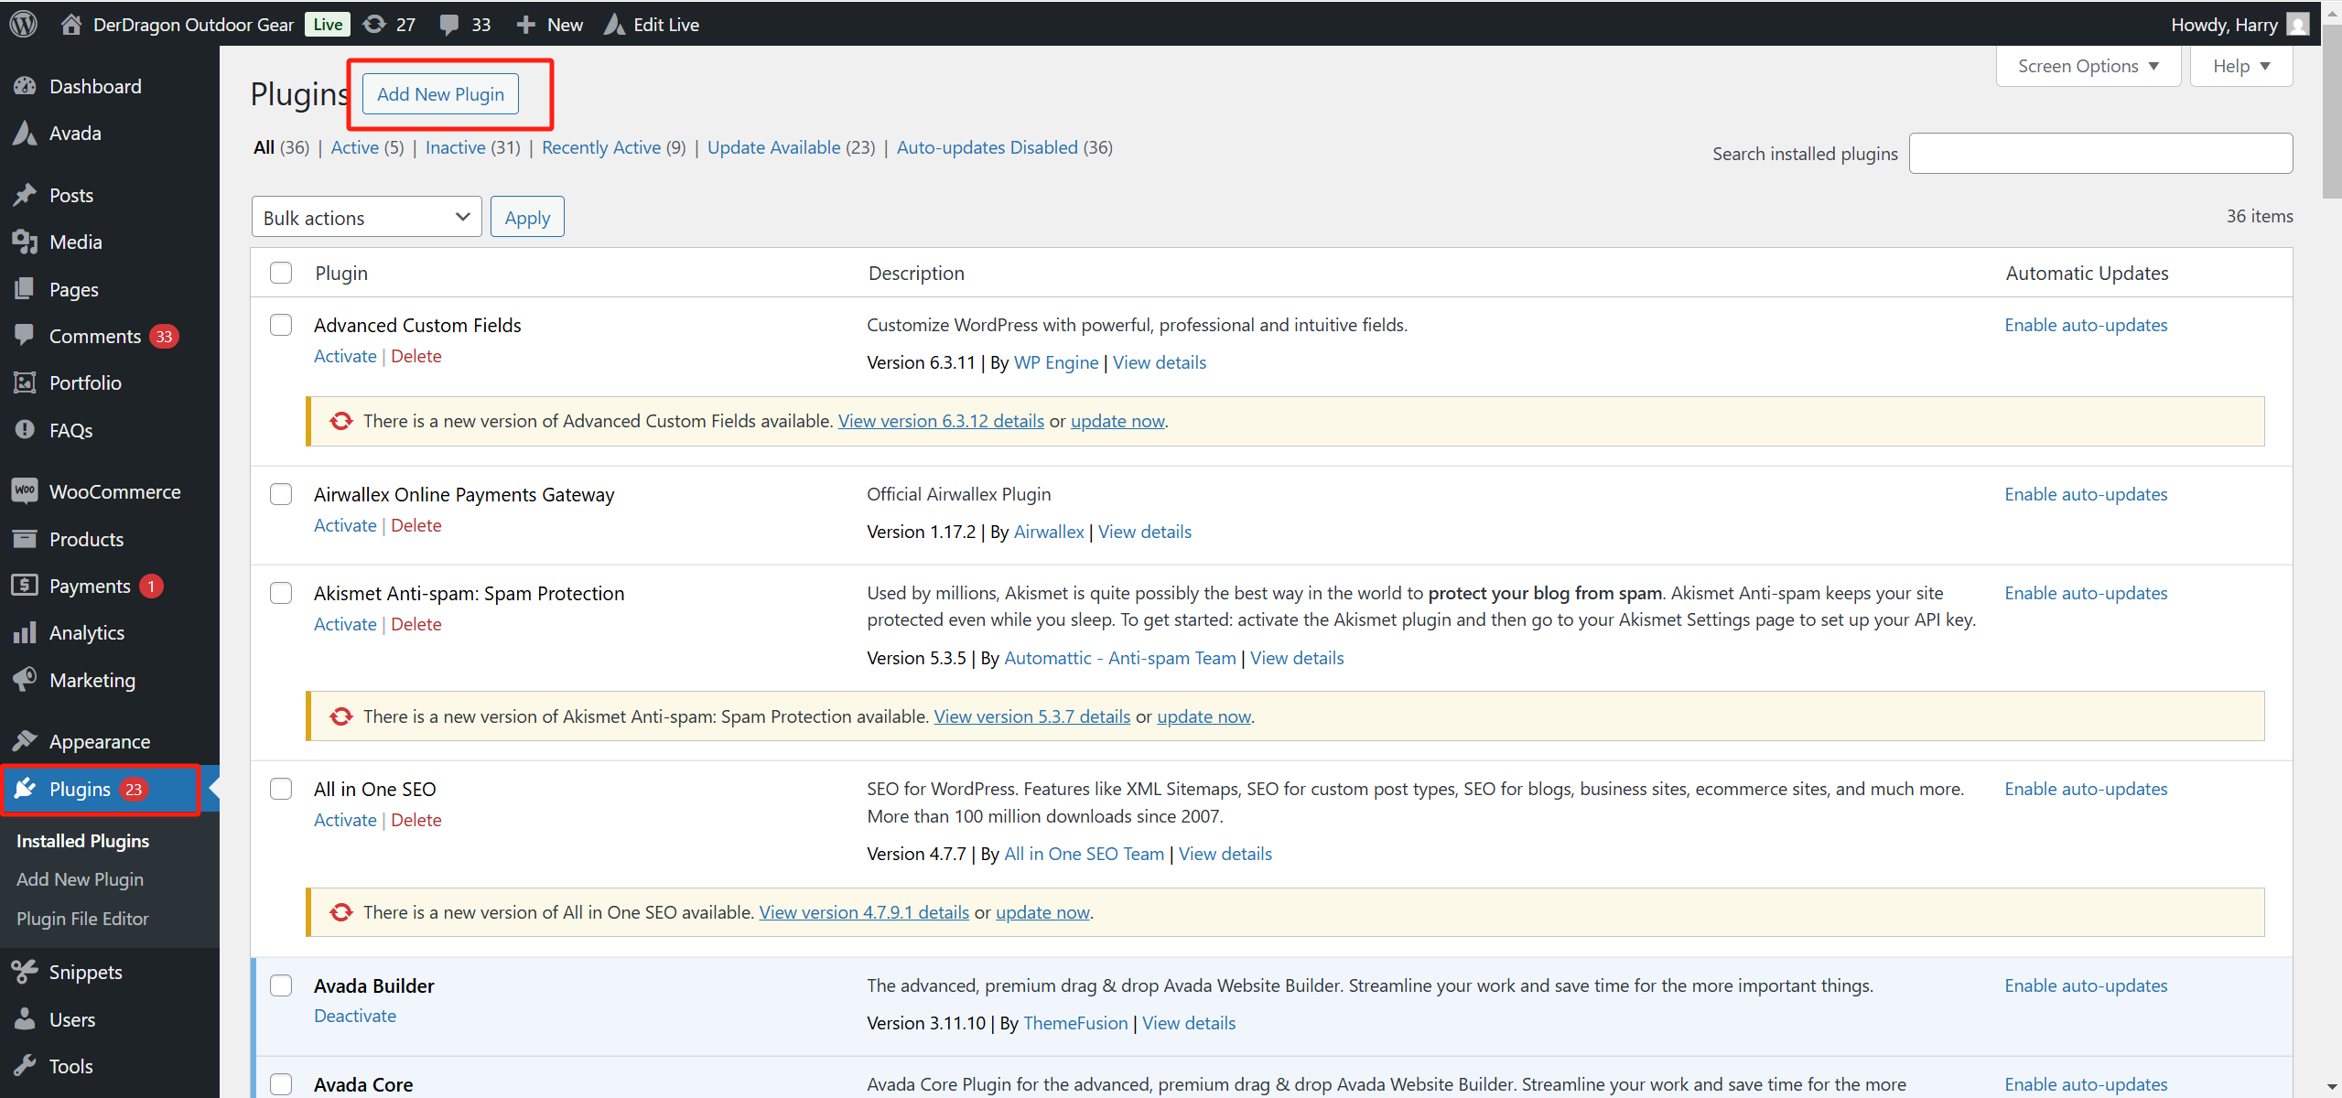Open the WooCommerce sidebar icon
Screen dimensions: 2342x1098
pos(26,490)
